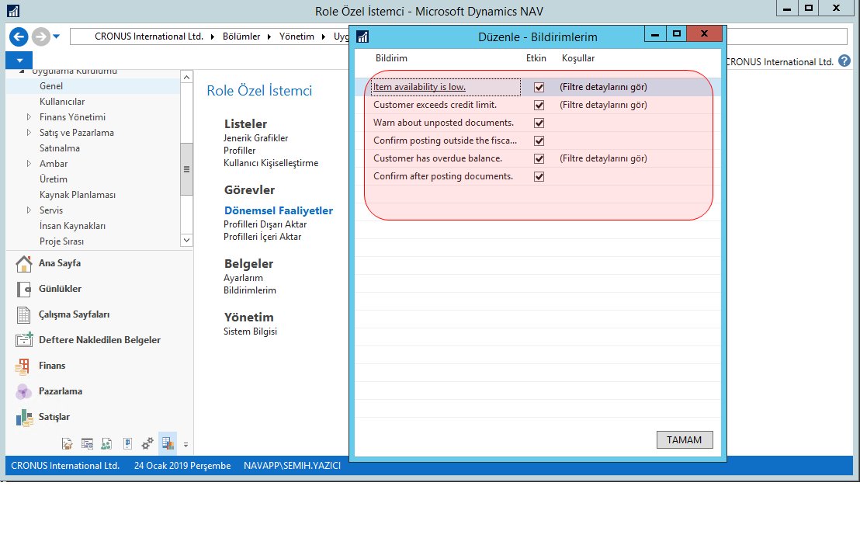The height and width of the screenshot is (545, 860).
Task: Go back with the blue arrow
Action: [x=19, y=36]
